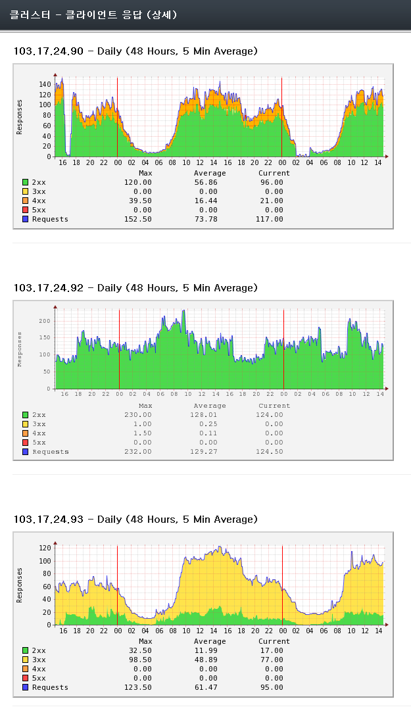Click Requests Max value 152.50 for 103.17.24.90
The height and width of the screenshot is (726, 411).
(x=138, y=220)
